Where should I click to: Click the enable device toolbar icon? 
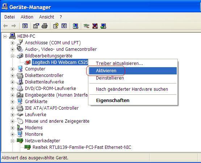pos(103,26)
